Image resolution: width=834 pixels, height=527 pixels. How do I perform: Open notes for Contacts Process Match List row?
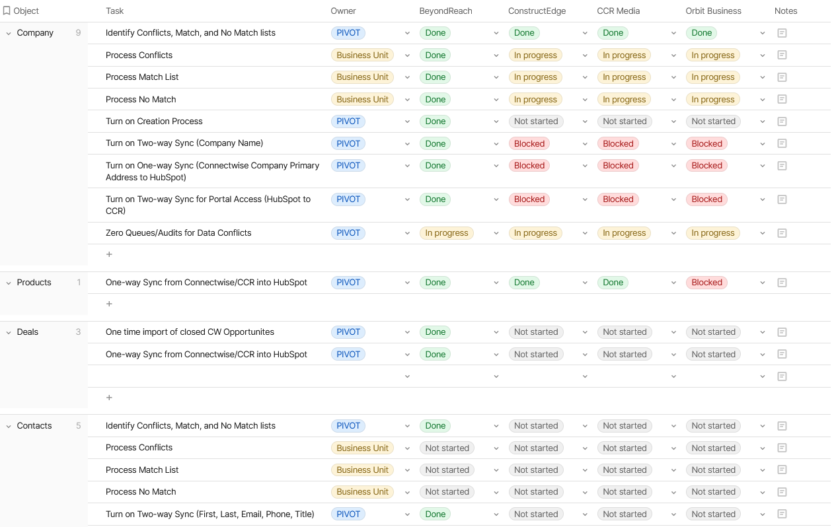pyautogui.click(x=782, y=470)
